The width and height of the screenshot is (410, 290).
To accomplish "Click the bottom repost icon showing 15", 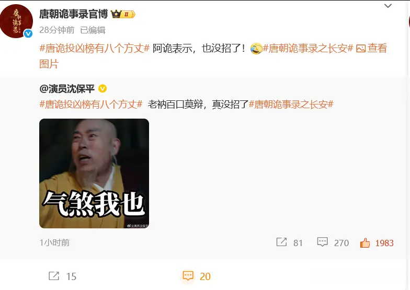I will [54, 276].
